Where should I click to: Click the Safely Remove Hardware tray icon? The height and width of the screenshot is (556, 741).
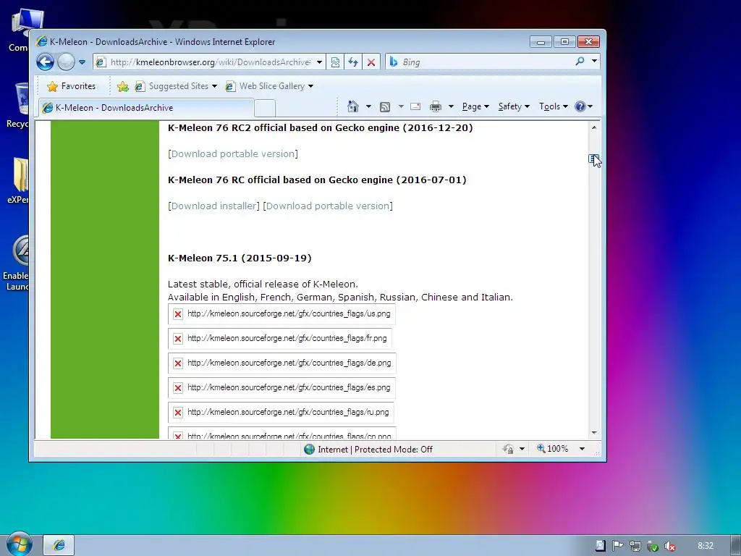653,546
